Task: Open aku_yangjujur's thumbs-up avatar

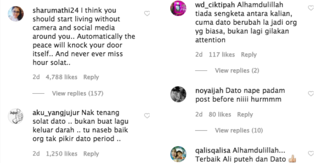Action: pos(16,116)
